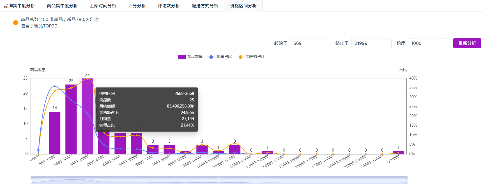Click the 11669-12668 price range bar

(x=235, y=150)
